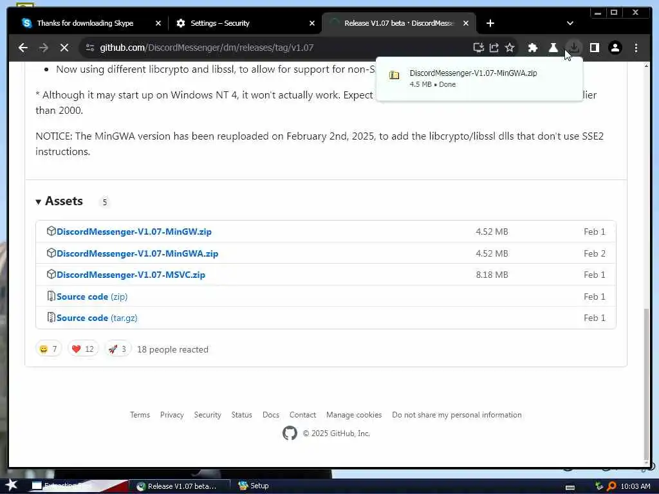
Task: Open the Chrome Labs flask icon
Action: [553, 48]
